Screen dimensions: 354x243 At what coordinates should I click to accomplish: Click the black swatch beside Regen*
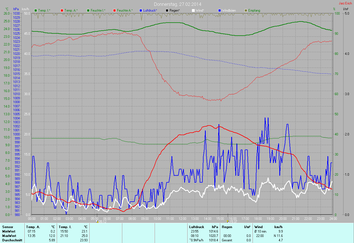[x=167, y=10]
